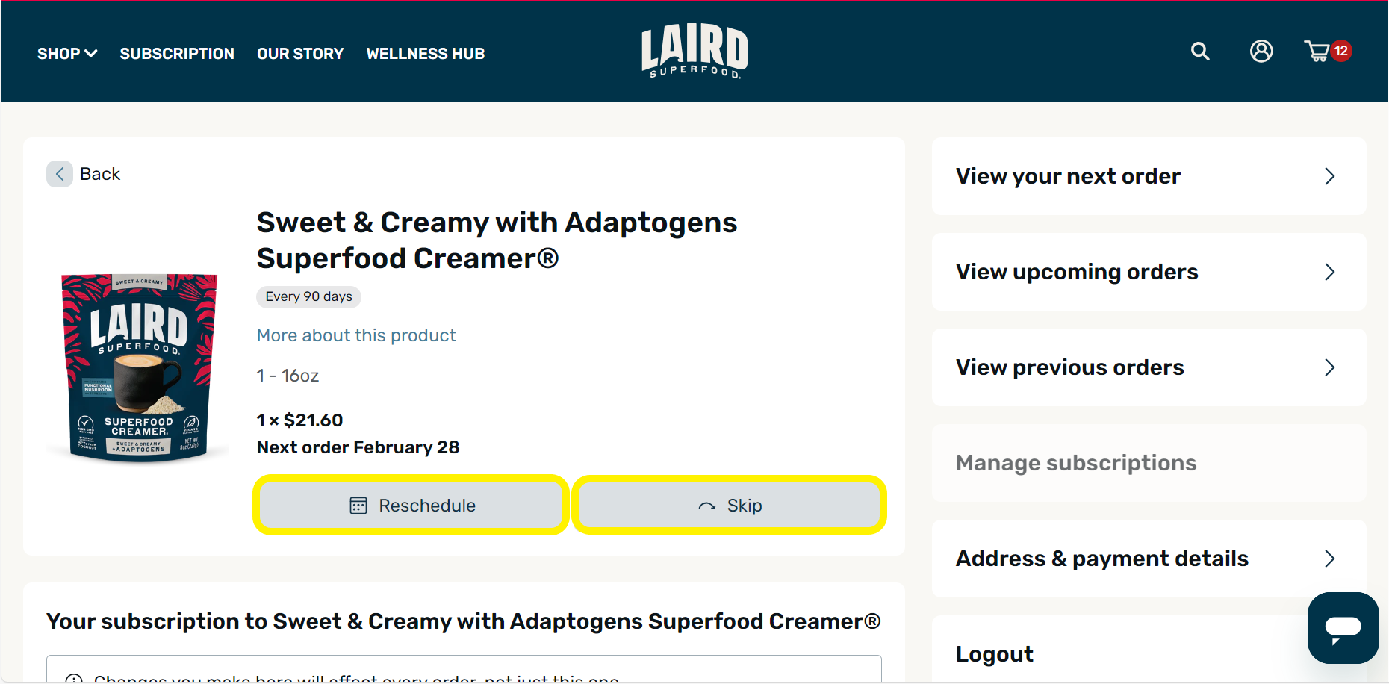View the shopping cart with 12 items
Image resolution: width=1389 pixels, height=684 pixels.
pos(1320,51)
